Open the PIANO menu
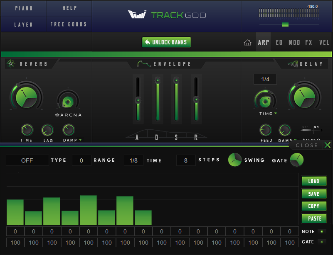 tap(24, 8)
